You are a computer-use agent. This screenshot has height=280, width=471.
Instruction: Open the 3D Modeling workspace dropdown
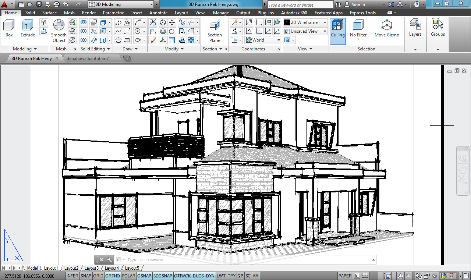click(x=121, y=4)
